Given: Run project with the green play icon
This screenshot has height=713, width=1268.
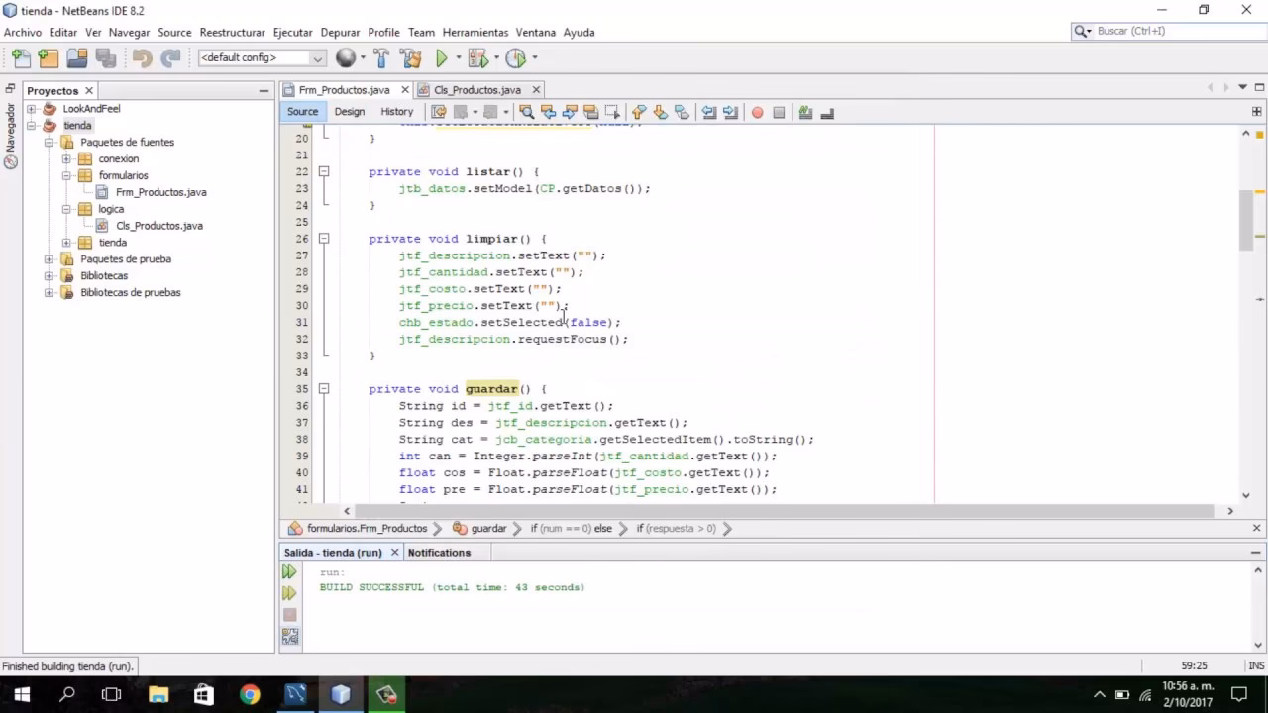Looking at the screenshot, I should [x=442, y=58].
